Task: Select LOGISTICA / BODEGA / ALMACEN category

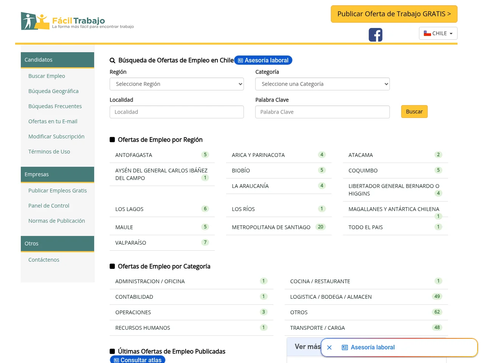Action: click(x=366, y=297)
